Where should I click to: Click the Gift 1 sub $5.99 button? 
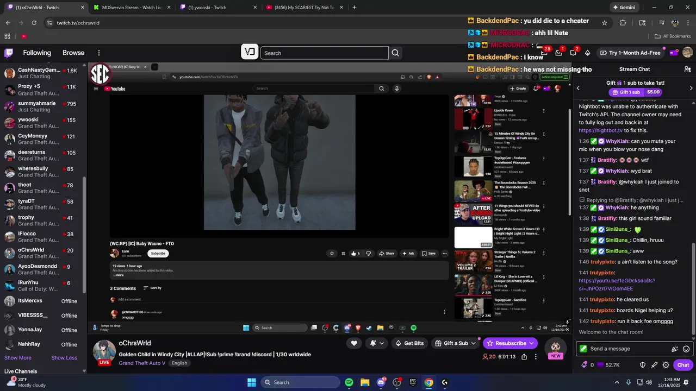point(635,92)
